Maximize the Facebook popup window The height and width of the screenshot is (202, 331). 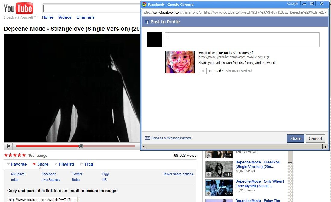(312, 3)
